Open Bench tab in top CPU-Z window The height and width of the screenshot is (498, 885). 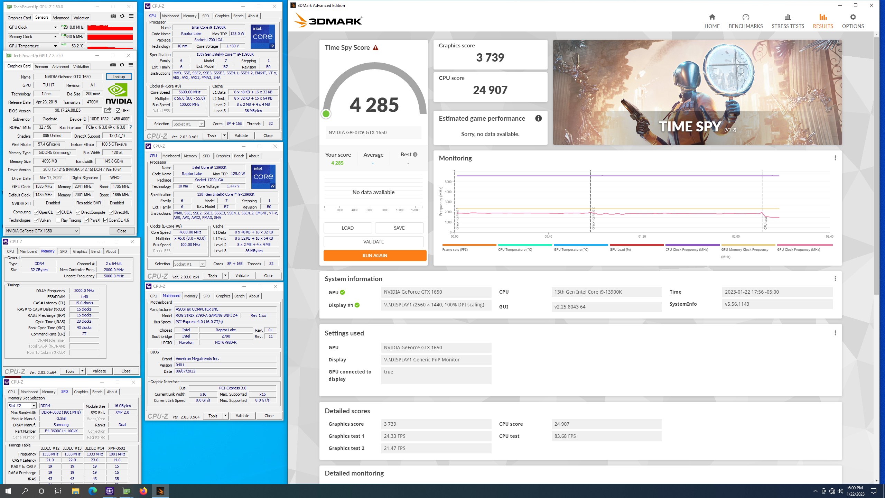(x=238, y=16)
